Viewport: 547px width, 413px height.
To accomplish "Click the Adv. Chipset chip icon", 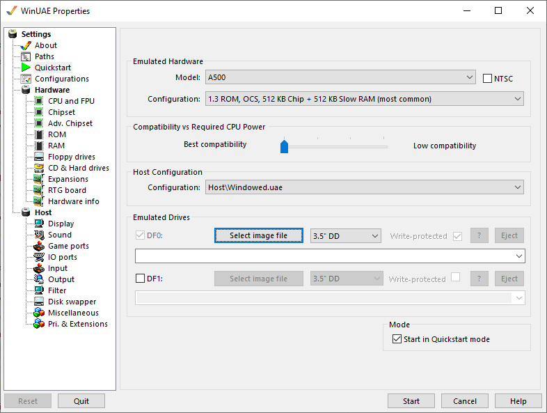I will tap(39, 123).
